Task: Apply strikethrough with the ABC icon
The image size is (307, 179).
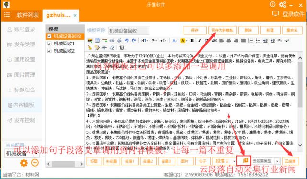Action: (214, 41)
